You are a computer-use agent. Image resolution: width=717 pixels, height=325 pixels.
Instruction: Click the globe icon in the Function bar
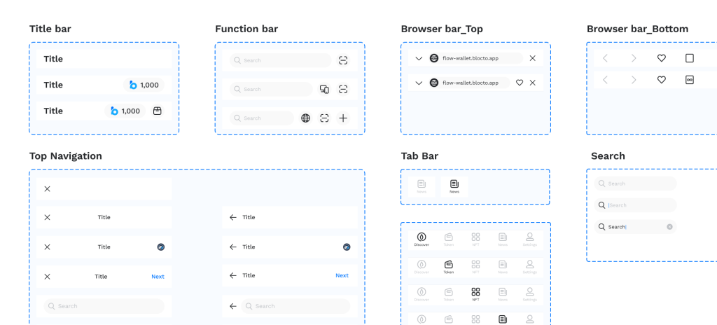[305, 118]
